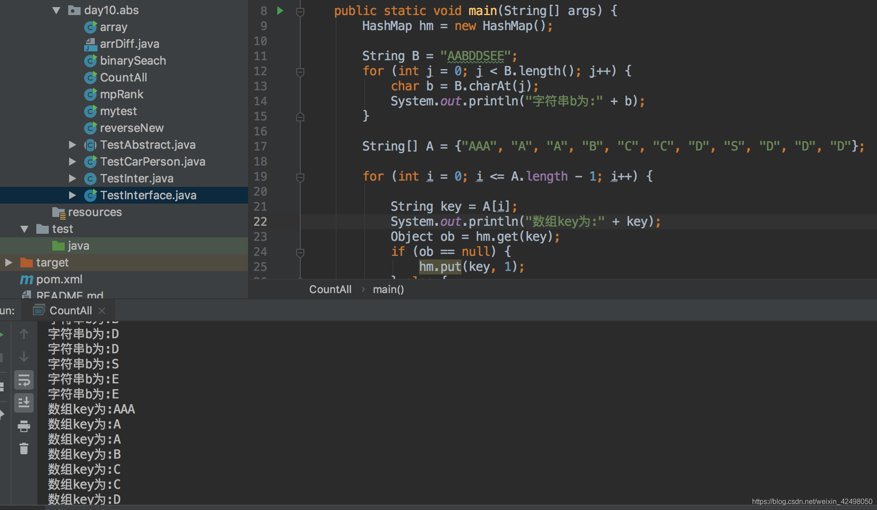Click the down arrow in Run console toolbar
The width and height of the screenshot is (877, 510).
[x=24, y=356]
